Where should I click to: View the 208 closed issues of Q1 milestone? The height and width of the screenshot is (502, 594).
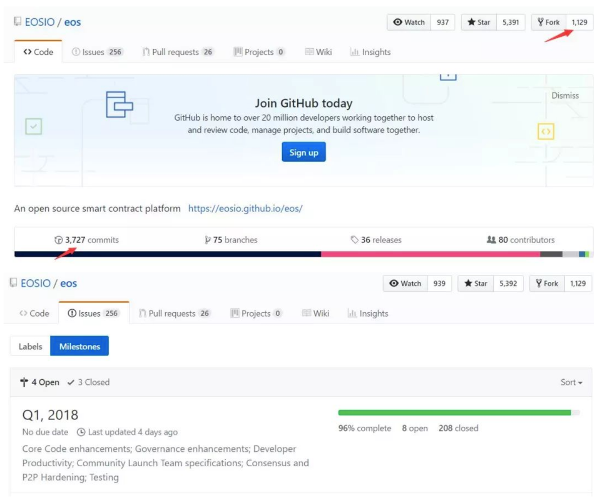point(458,428)
